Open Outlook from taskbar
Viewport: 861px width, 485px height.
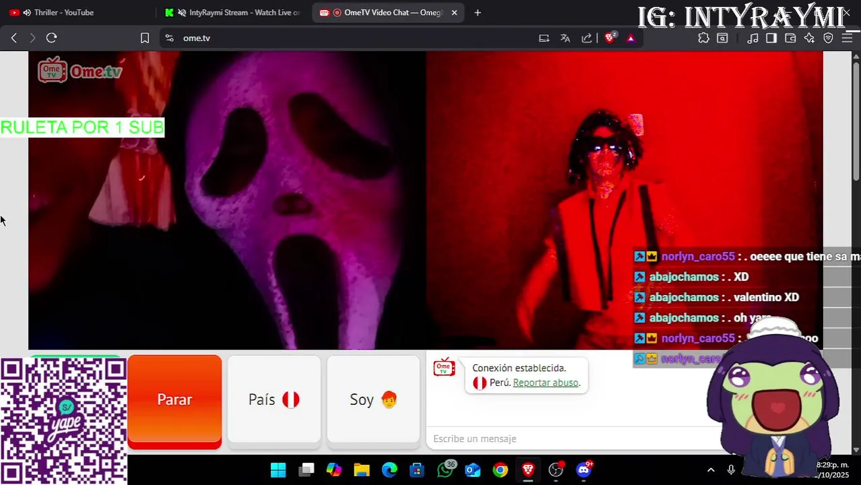472,470
